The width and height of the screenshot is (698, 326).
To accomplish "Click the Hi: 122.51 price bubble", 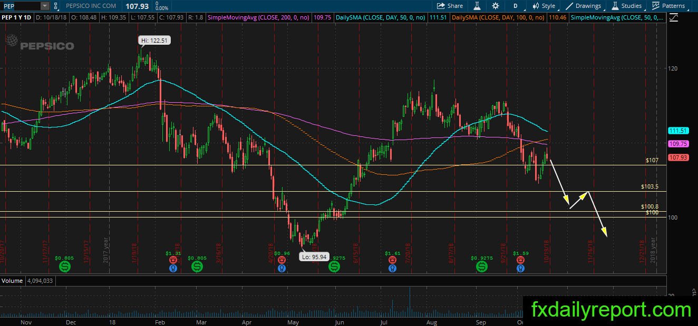I will [154, 40].
